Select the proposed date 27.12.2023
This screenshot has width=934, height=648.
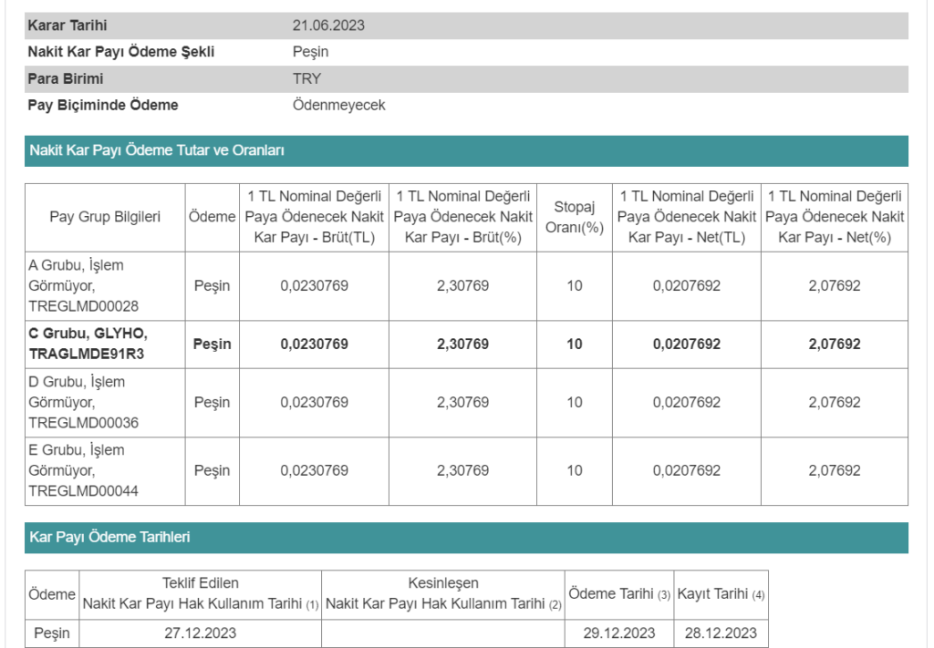pos(200,633)
